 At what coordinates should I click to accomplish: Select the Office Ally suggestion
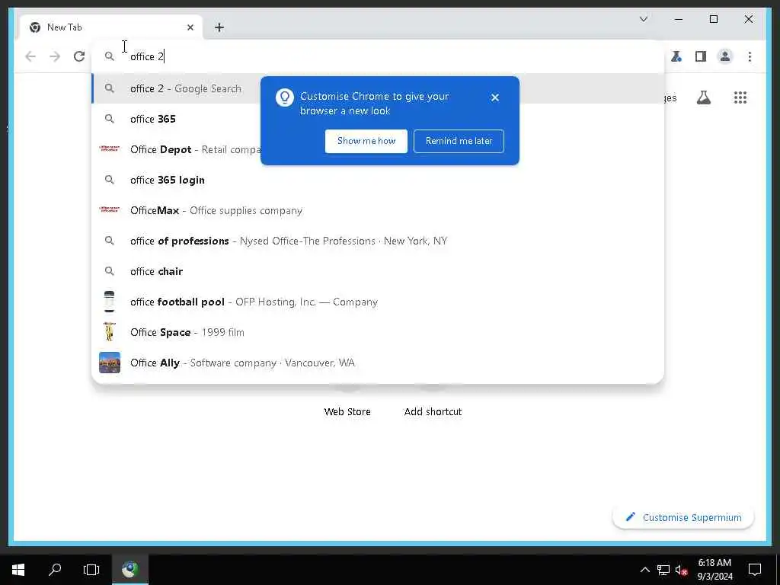[378, 363]
